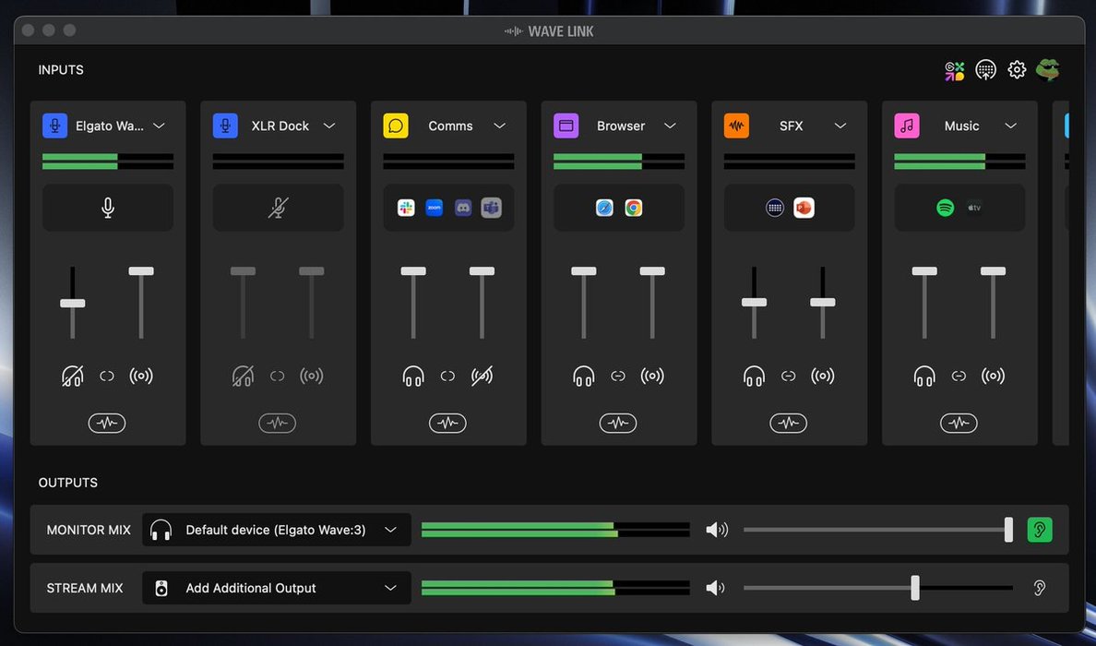
Task: Toggle monitor mix ear listen button
Action: click(1040, 530)
